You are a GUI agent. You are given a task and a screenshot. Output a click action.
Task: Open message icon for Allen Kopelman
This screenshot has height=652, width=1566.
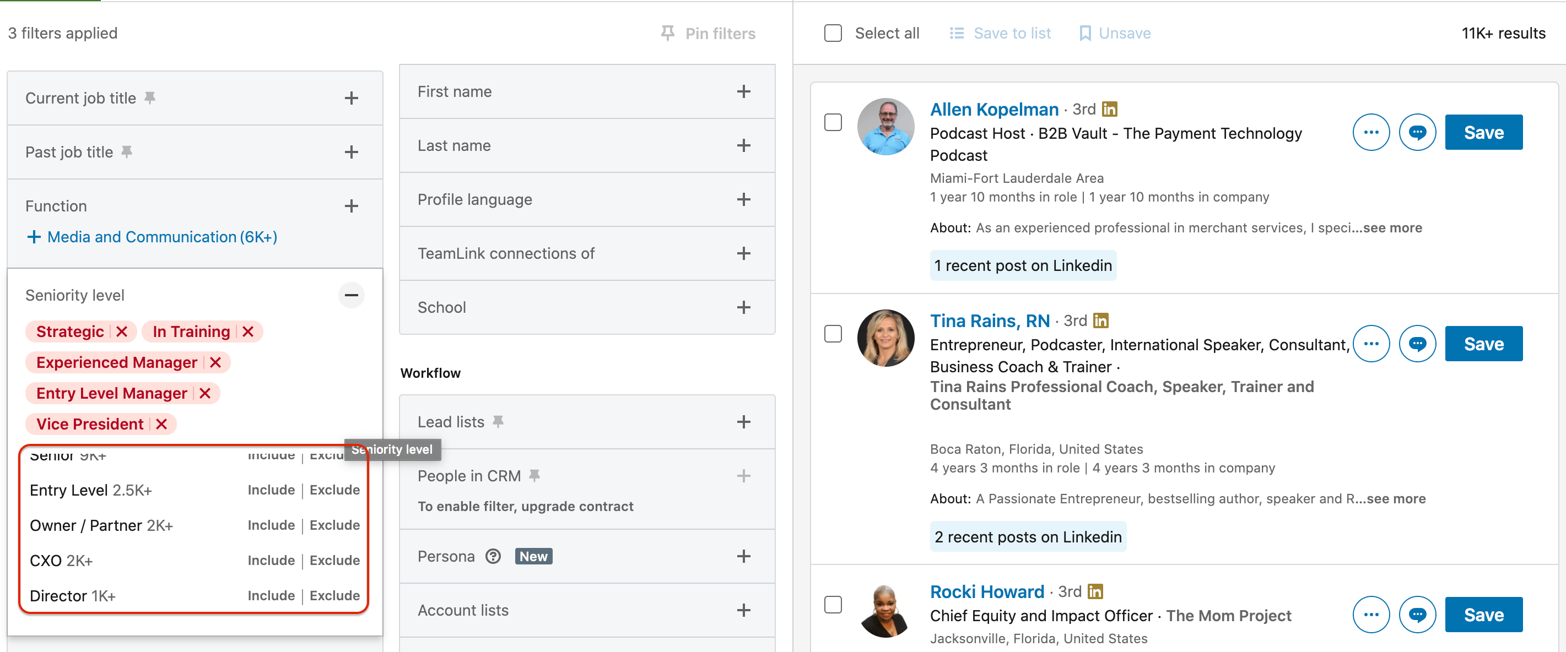pyautogui.click(x=1417, y=133)
